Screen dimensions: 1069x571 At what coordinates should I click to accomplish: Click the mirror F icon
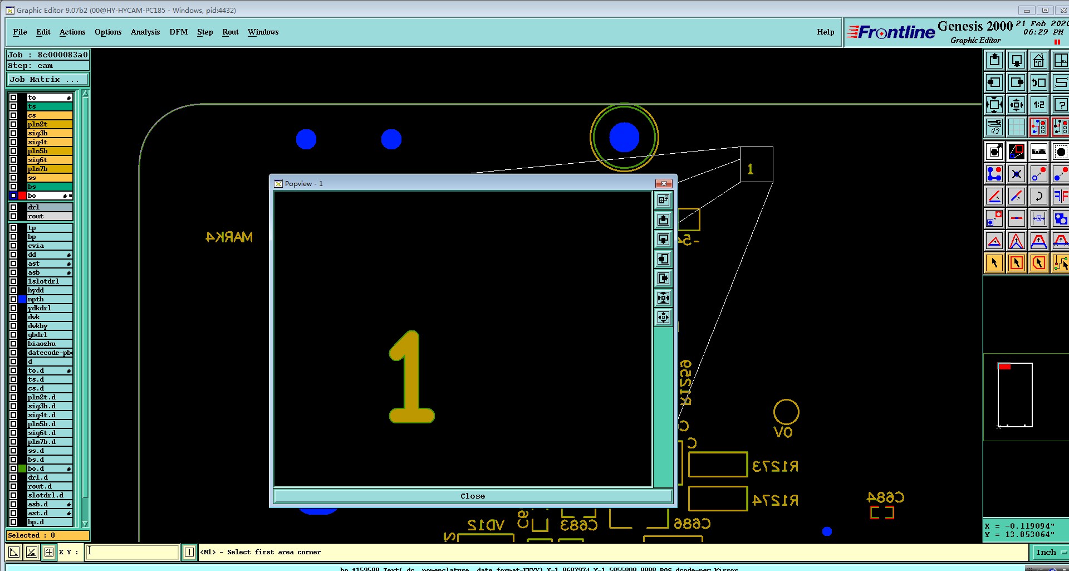(x=1061, y=196)
